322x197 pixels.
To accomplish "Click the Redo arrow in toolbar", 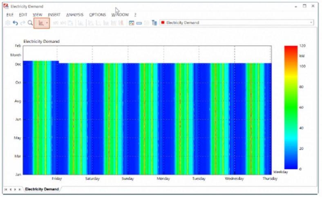I will pyautogui.click(x=22, y=23).
